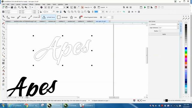Click the Mirror horizontally icon
The height and width of the screenshot is (108, 192).
click(57, 12)
